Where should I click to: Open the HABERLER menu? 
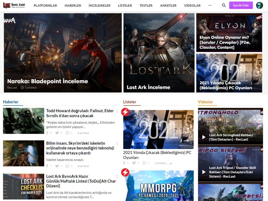point(73,5)
